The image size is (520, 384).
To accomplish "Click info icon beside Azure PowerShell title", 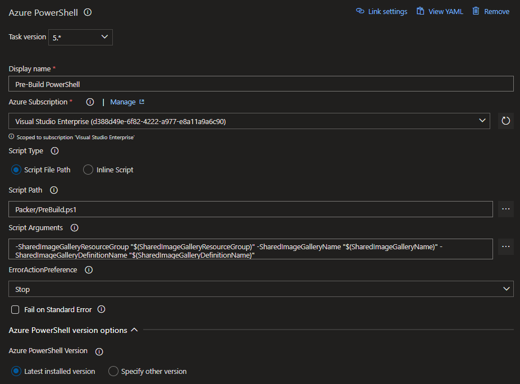I will coord(88,12).
